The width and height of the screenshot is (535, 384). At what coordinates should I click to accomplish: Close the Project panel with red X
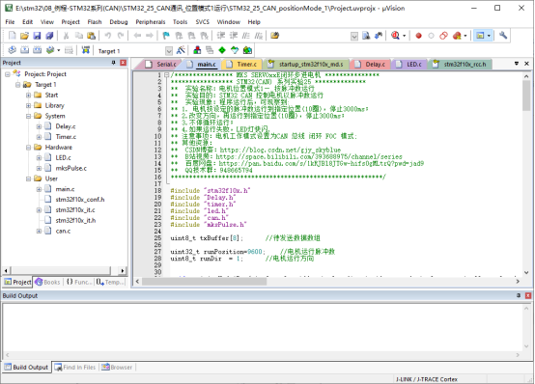coord(124,63)
